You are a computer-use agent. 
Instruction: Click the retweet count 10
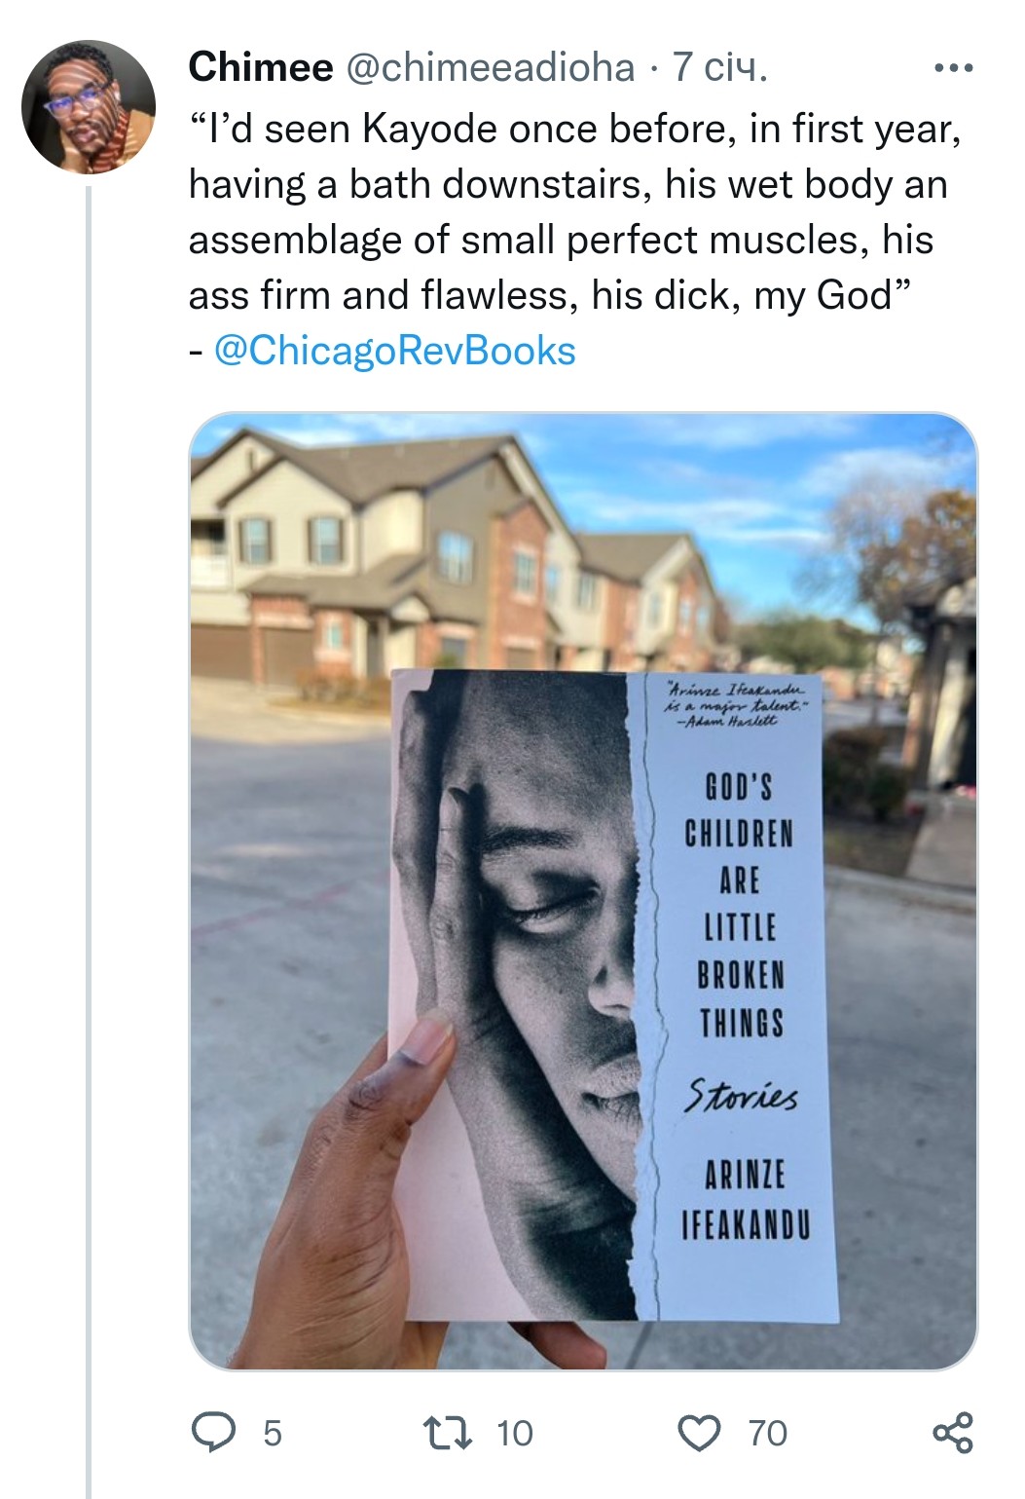click(x=514, y=1433)
